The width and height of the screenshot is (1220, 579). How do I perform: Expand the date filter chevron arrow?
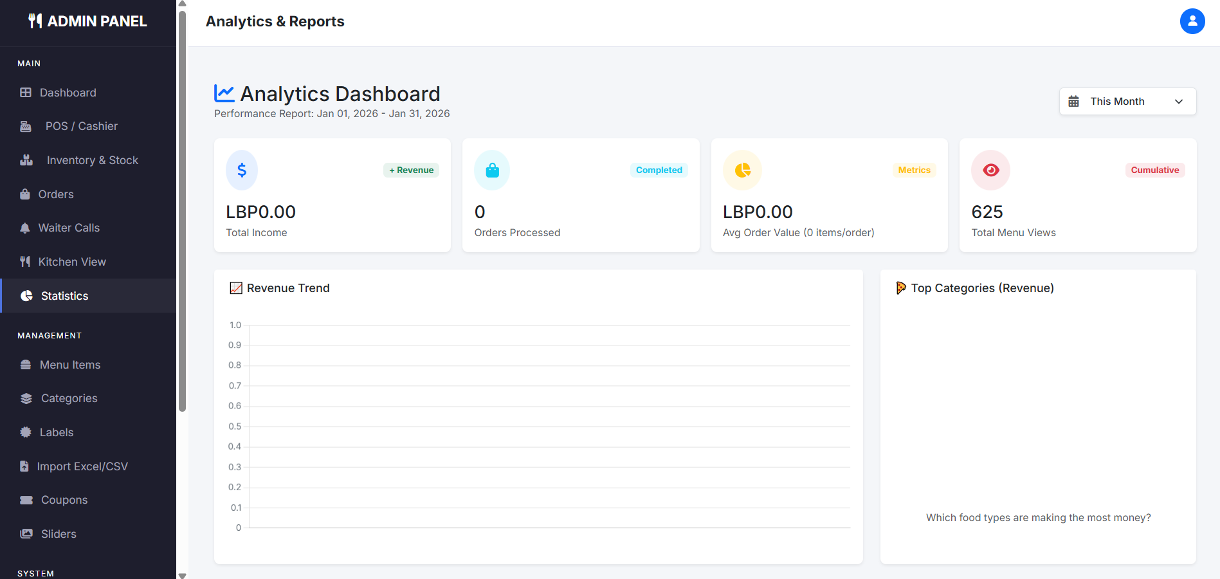pyautogui.click(x=1178, y=102)
